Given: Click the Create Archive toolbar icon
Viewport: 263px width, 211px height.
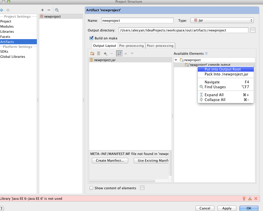Looking at the screenshot, I should (98, 53).
